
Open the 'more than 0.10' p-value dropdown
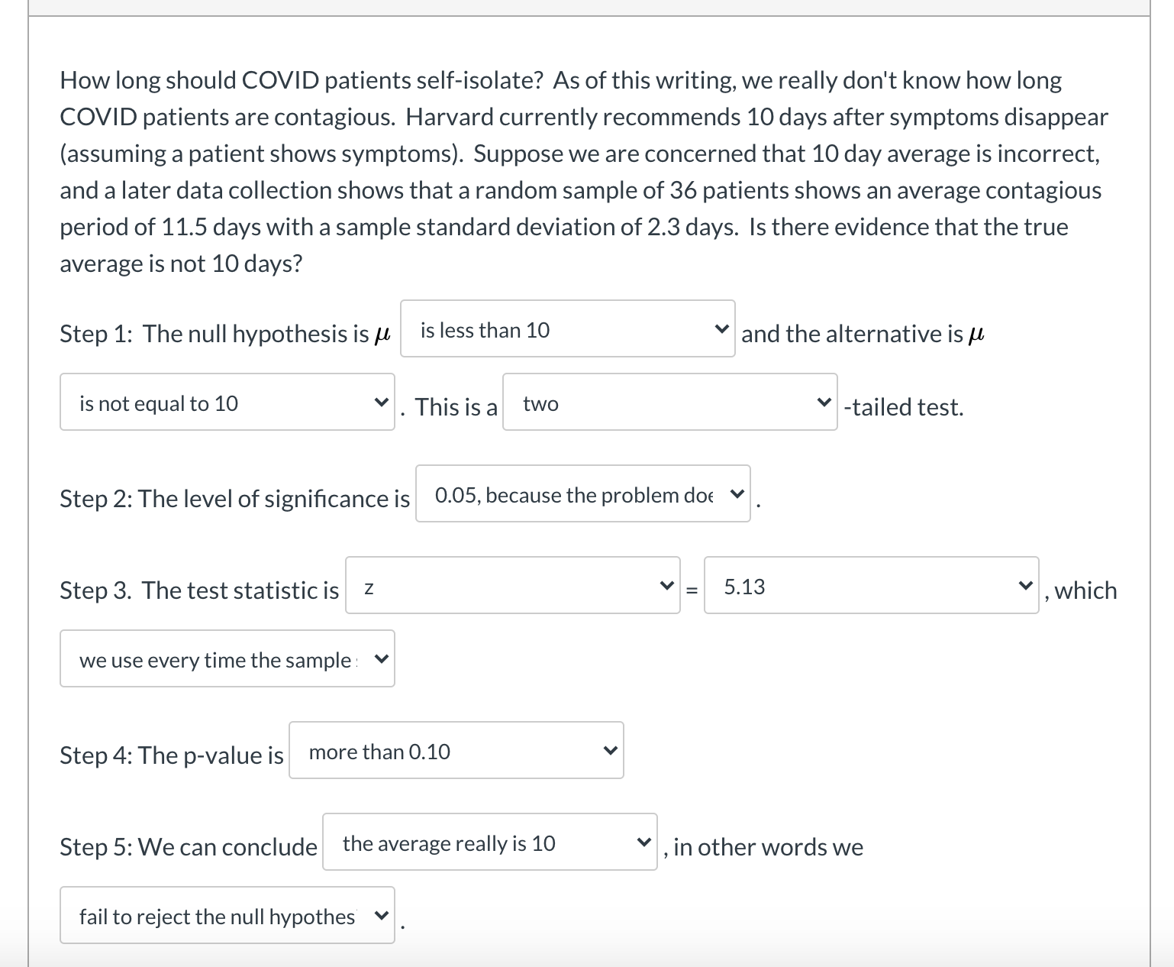[x=456, y=750]
